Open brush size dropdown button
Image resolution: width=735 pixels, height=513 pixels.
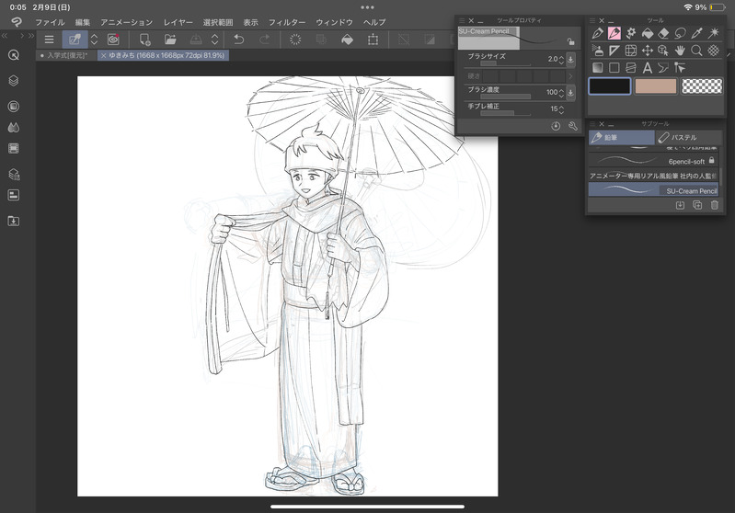point(570,59)
